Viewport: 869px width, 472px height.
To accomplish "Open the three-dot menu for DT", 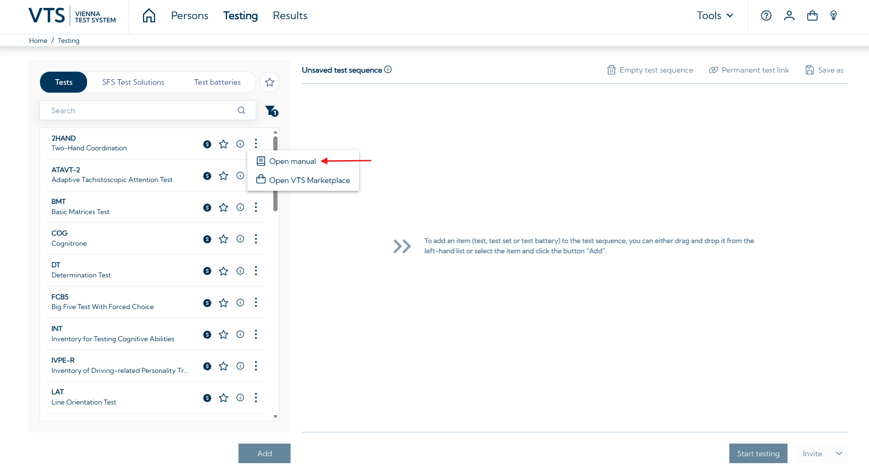I will (x=256, y=270).
